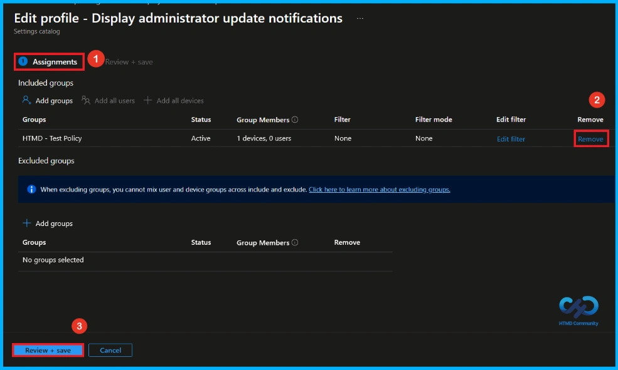
Task: Select the HTMD - Test Policy group name
Action: click(52, 138)
